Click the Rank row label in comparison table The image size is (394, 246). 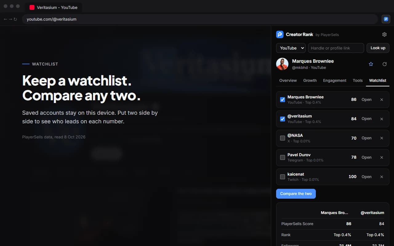[286, 235]
